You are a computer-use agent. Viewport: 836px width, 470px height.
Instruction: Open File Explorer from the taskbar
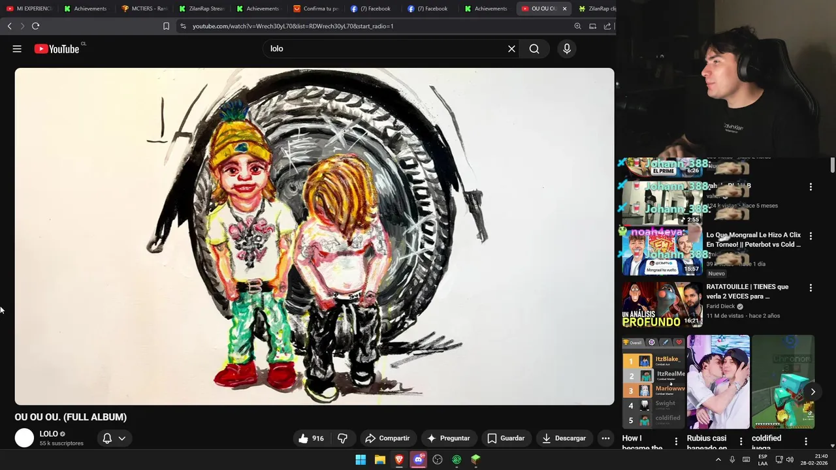379,460
